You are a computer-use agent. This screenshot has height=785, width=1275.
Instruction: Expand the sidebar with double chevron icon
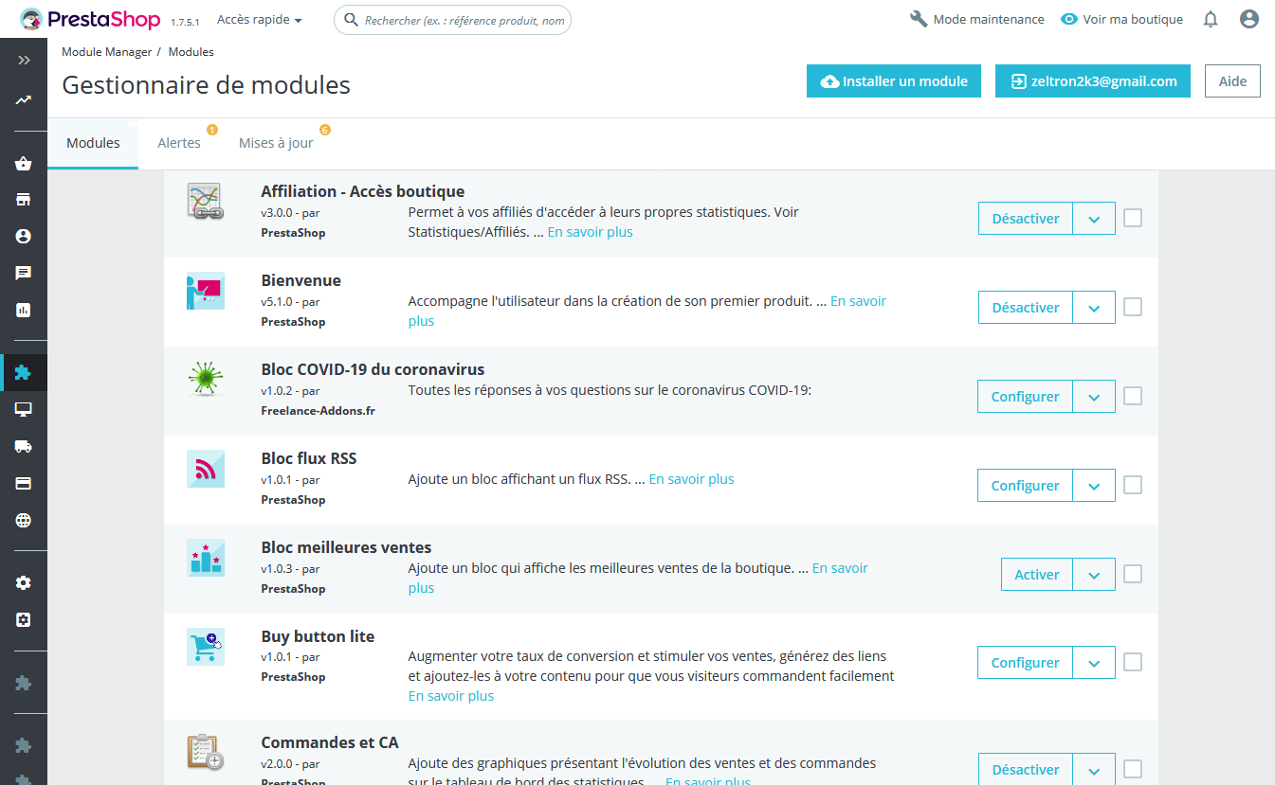24,60
